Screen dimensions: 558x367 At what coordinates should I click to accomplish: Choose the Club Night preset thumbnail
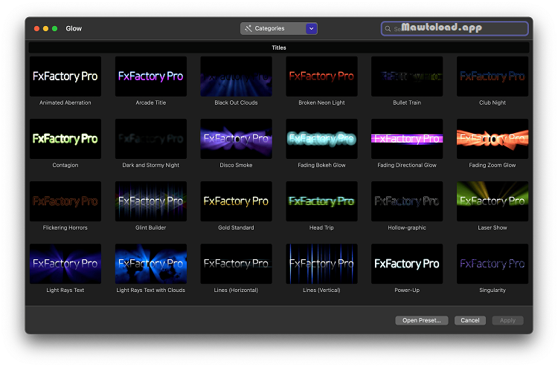pos(493,77)
